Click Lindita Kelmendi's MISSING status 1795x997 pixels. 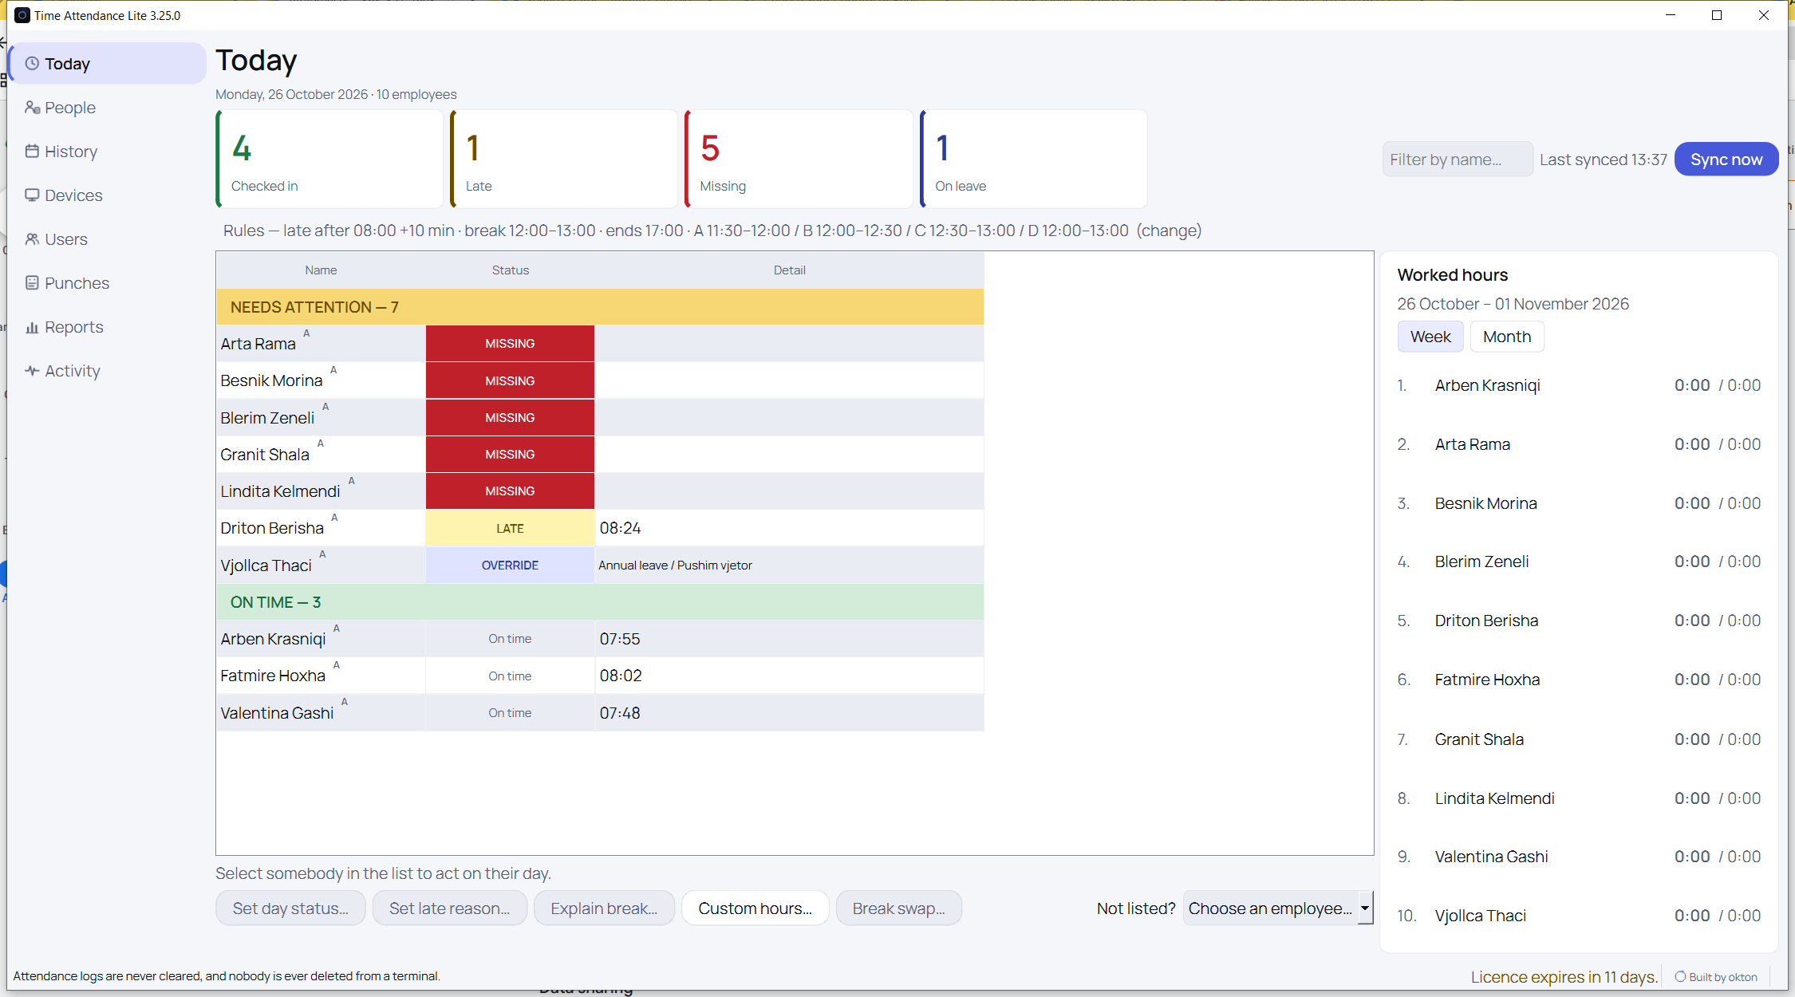[x=510, y=491]
